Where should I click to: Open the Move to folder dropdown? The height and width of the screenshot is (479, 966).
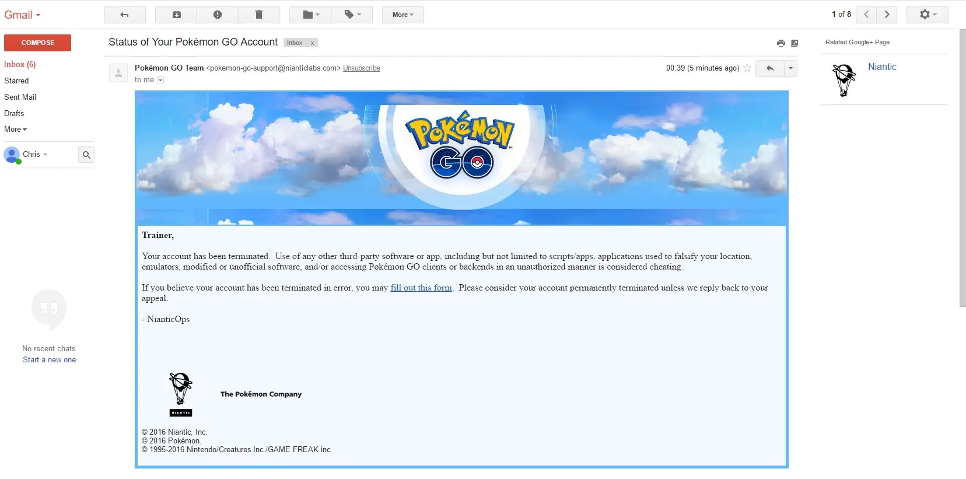point(310,15)
